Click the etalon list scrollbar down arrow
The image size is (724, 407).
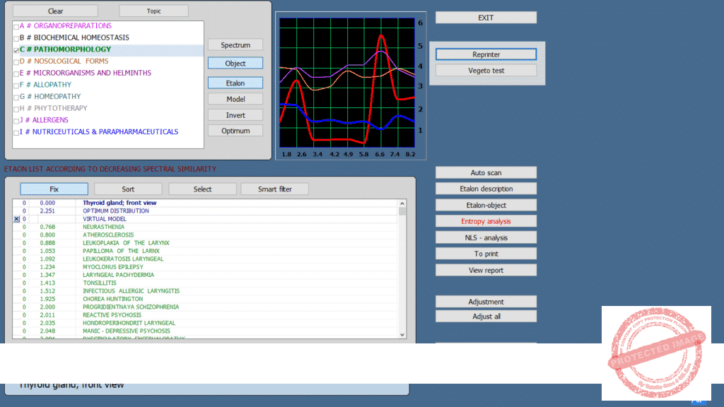tap(403, 334)
